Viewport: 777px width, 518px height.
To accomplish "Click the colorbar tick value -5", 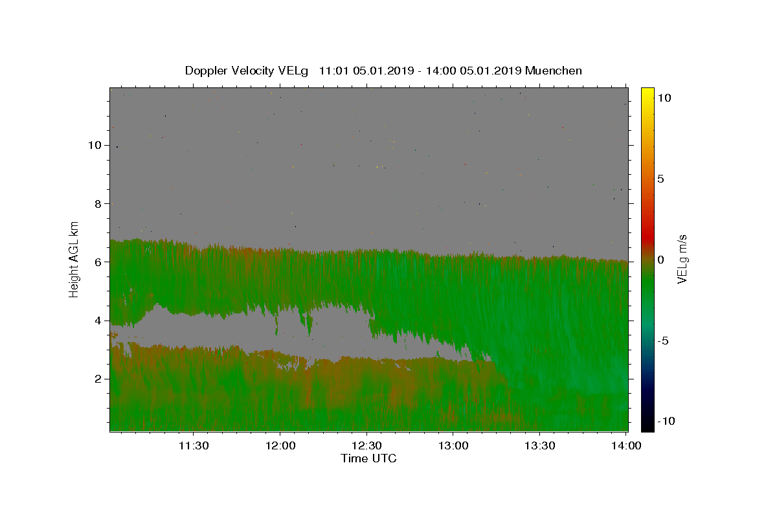I will (663, 341).
